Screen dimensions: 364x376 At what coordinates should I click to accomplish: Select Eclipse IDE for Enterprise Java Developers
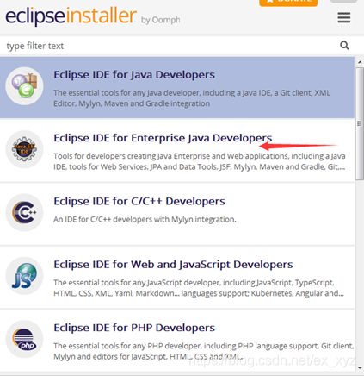[163, 138]
